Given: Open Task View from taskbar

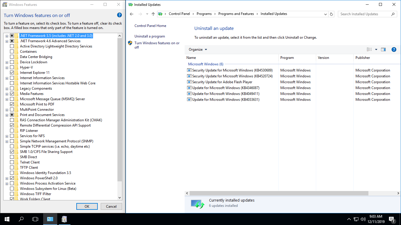Looking at the screenshot, I should coord(35,219).
